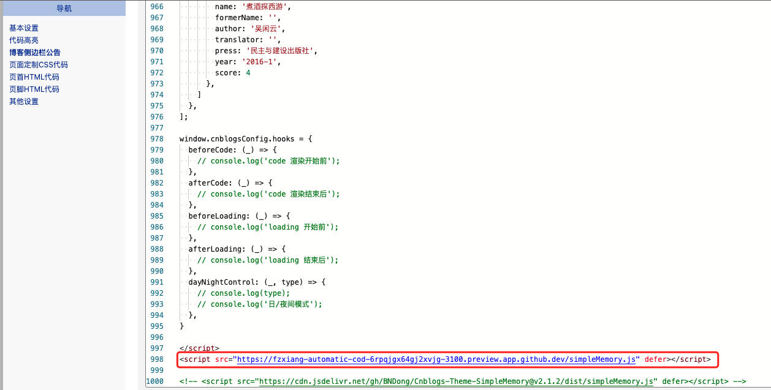The height and width of the screenshot is (390, 771).
Task: Click line number 978 in gutter
Action: coord(156,139)
